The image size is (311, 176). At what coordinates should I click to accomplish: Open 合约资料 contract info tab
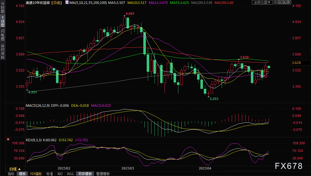point(3,52)
